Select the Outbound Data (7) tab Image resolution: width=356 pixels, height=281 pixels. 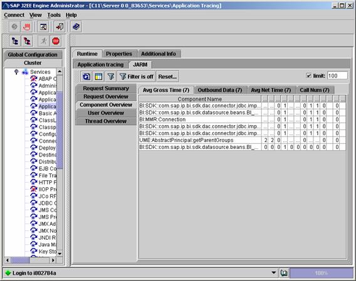coord(220,90)
